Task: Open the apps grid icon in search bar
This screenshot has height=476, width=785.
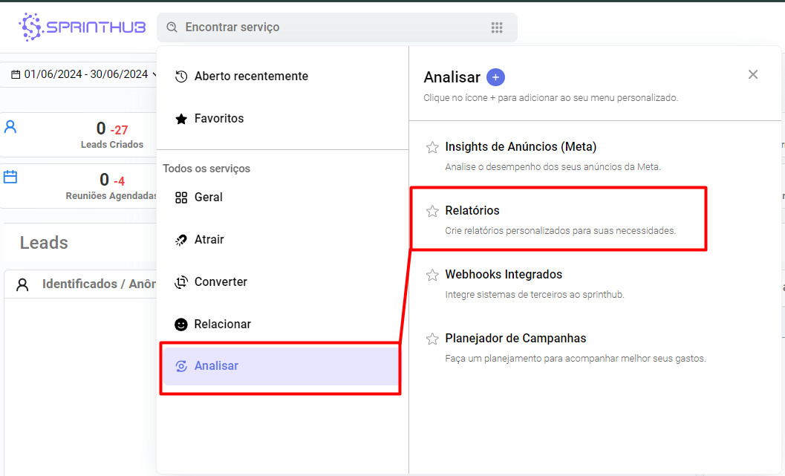Action: 497,27
